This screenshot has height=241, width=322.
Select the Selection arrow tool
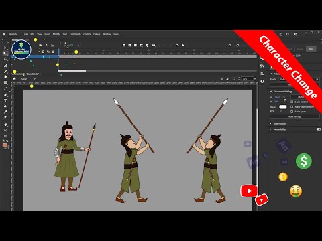[x=5, y=48]
